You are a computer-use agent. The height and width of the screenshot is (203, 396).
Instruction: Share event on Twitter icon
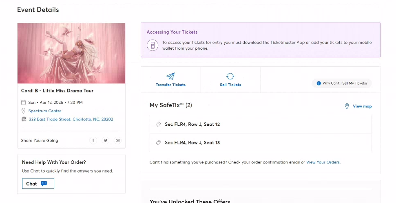tap(105, 140)
